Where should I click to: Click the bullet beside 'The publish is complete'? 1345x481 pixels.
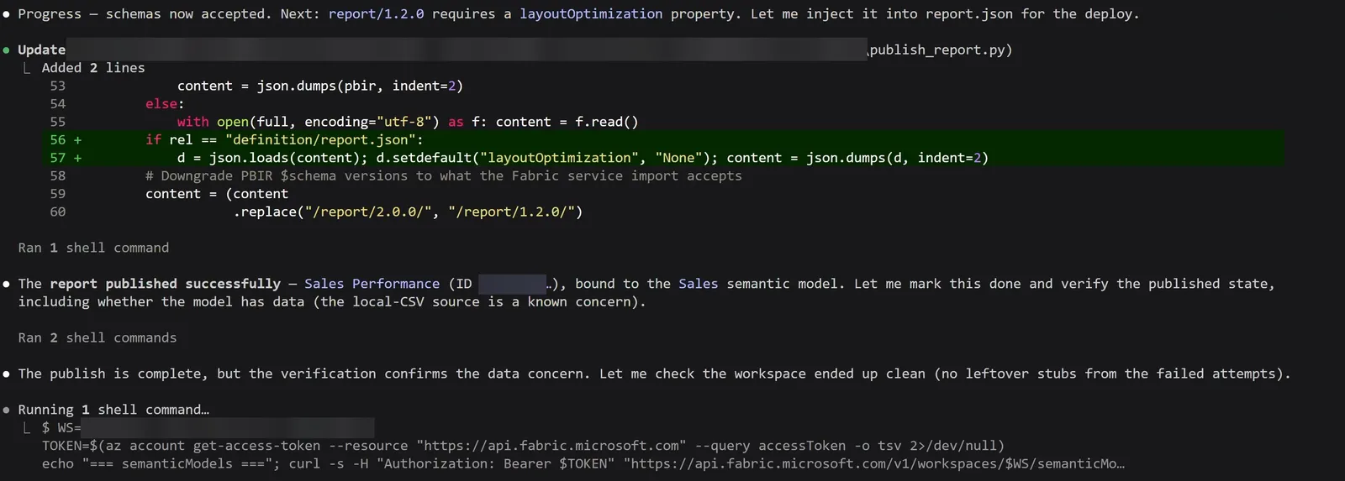point(7,374)
